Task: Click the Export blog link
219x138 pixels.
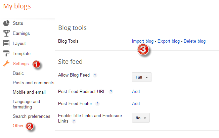Action: 169,41
